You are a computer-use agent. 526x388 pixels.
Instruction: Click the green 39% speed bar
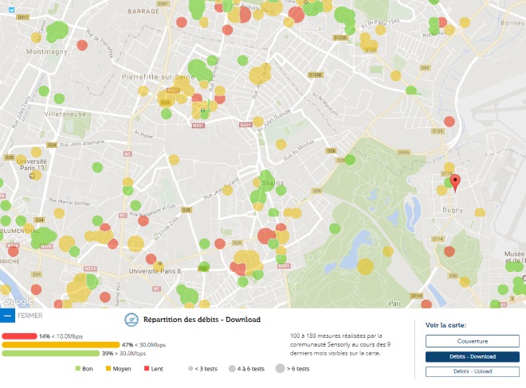(54, 353)
